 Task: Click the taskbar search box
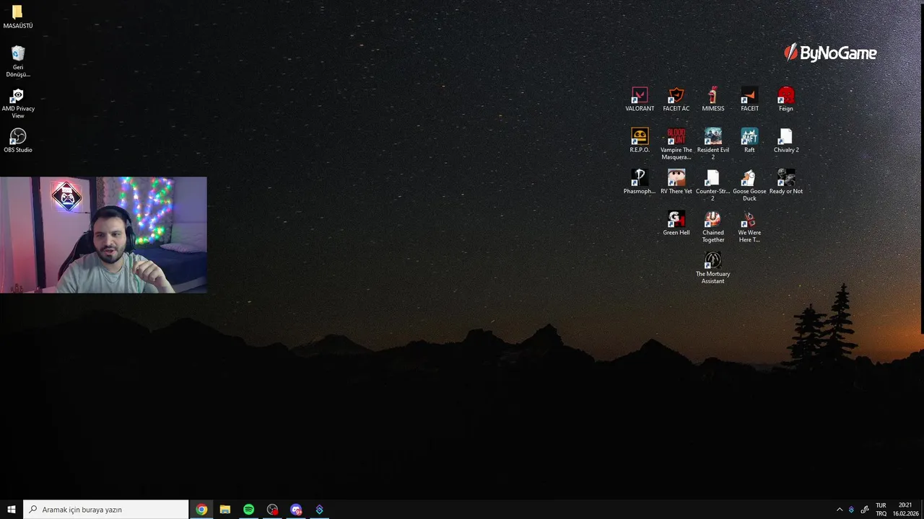106,510
